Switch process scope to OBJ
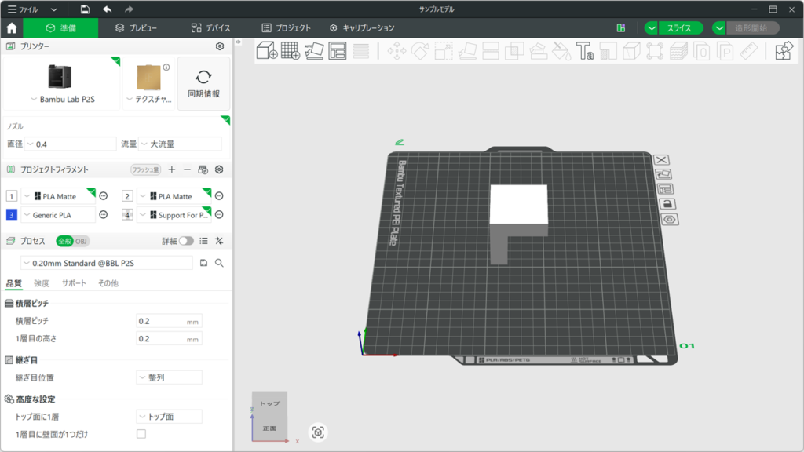 82,241
